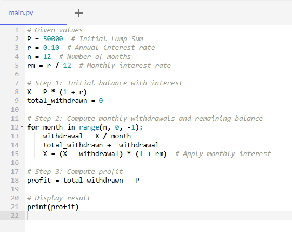Click the print(profit) statement

tap(53, 207)
